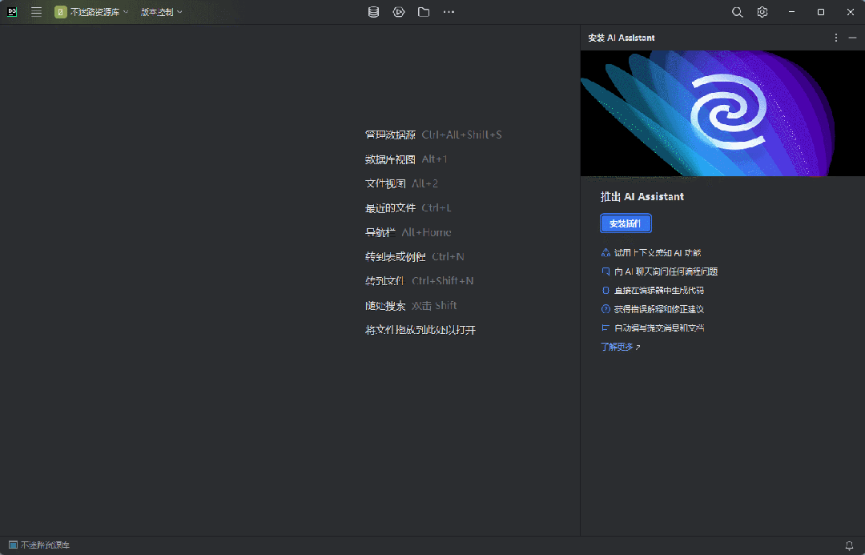Open the Files folder tool icon

click(x=424, y=12)
